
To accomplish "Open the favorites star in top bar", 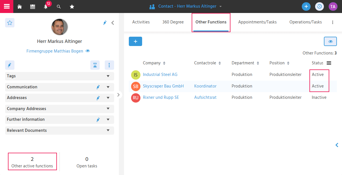I will pyautogui.click(x=72, y=6).
